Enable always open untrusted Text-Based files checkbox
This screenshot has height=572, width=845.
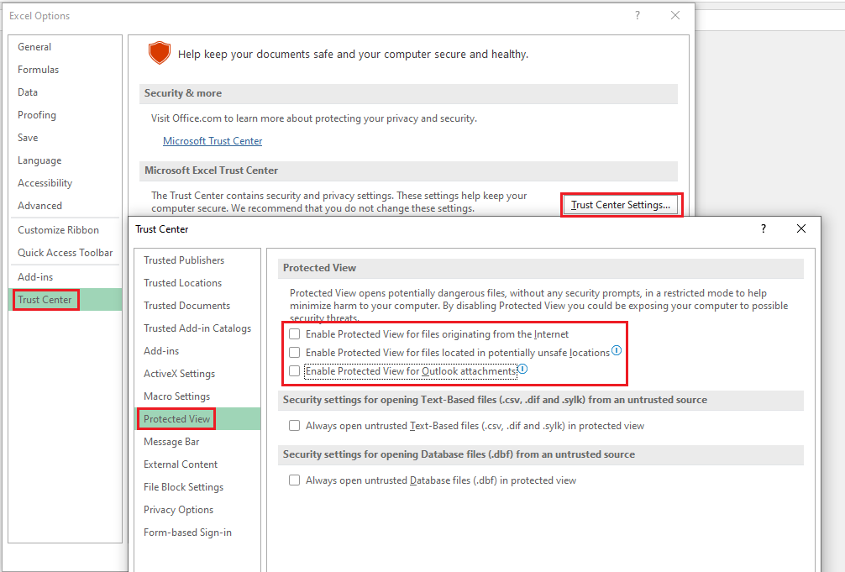(x=294, y=426)
